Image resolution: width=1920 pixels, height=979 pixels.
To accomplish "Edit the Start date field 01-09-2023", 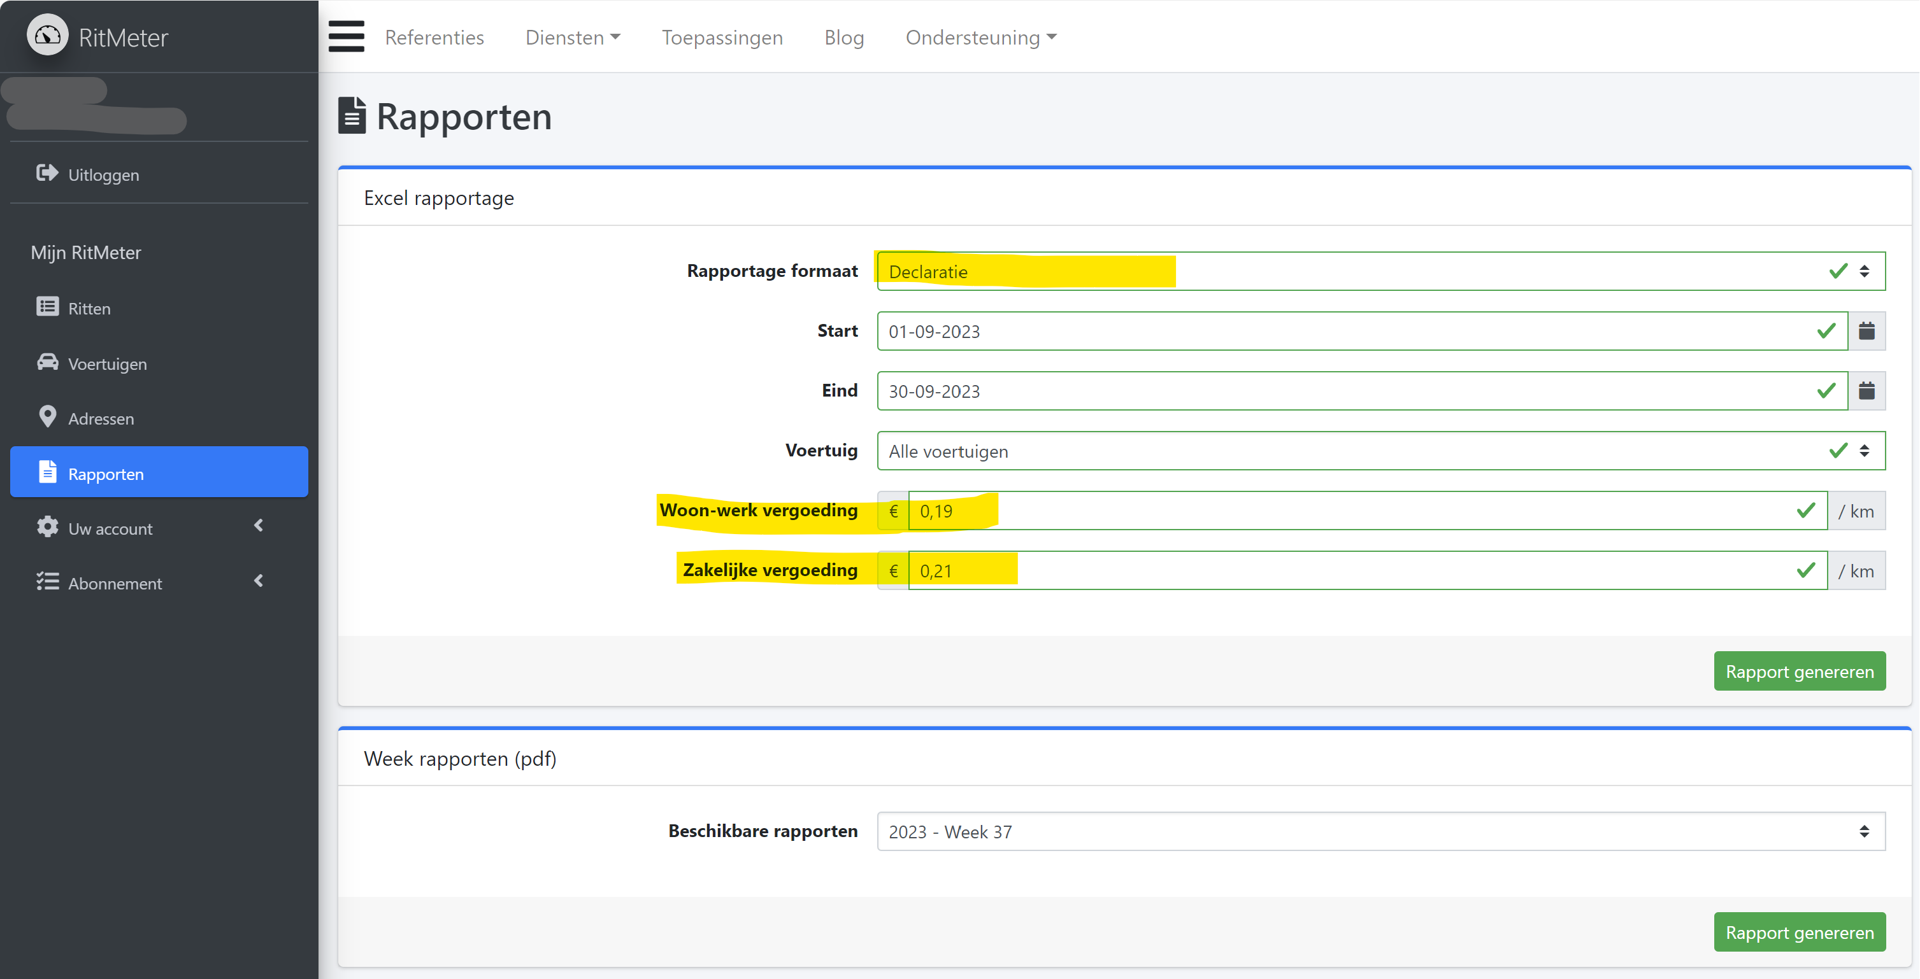I will pos(1362,331).
